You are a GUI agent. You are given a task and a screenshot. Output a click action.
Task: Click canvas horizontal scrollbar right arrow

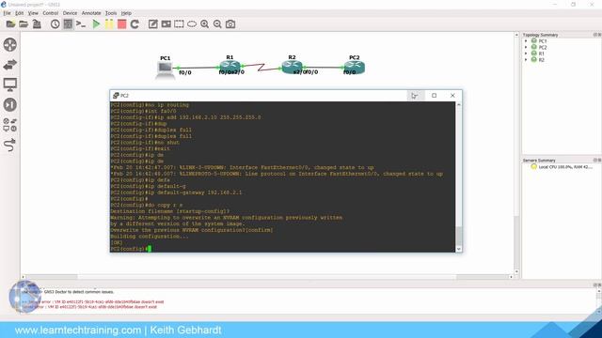[511, 277]
